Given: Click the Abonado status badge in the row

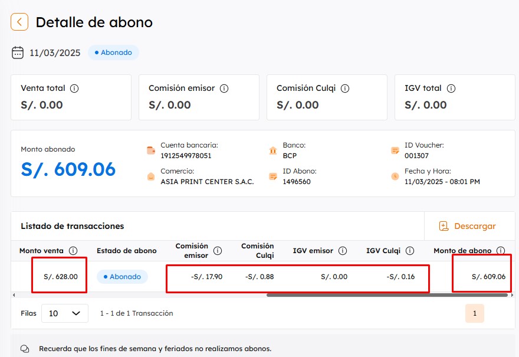Looking at the screenshot, I should click(x=121, y=277).
